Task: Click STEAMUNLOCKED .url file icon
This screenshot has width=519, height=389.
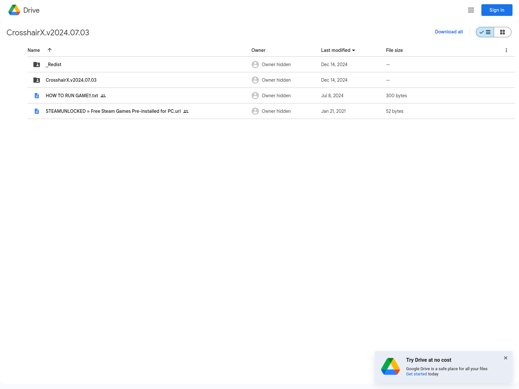Action: (37, 111)
